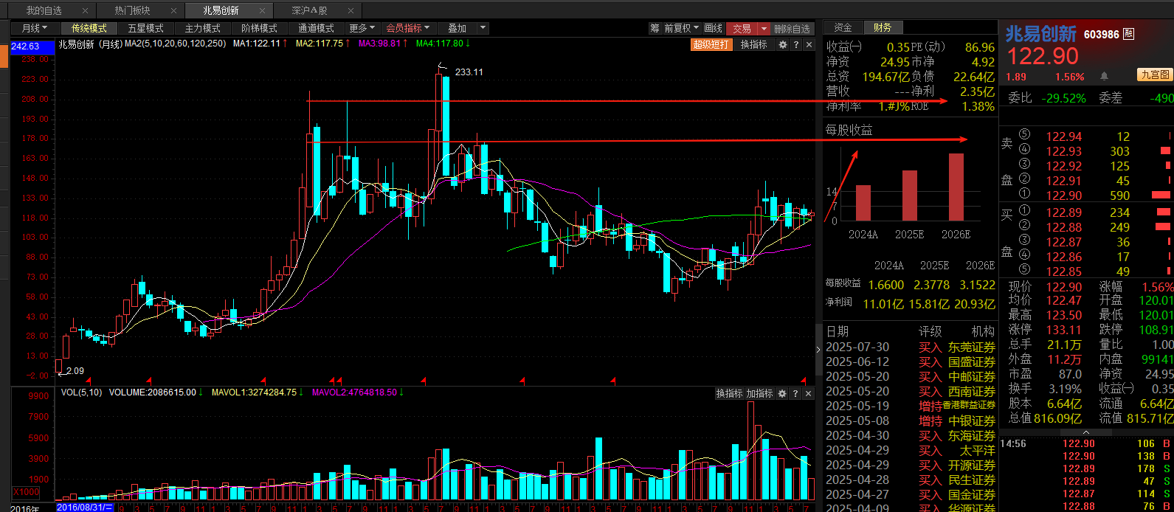Click 换指标 in volume panel
Image resolution: width=1174 pixels, height=512 pixels.
[x=728, y=394]
